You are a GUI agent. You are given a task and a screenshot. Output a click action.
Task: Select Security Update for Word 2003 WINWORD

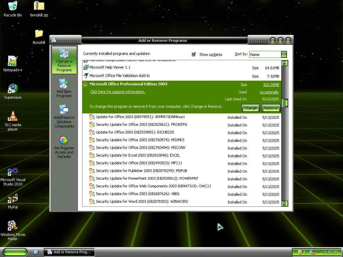coord(182,202)
